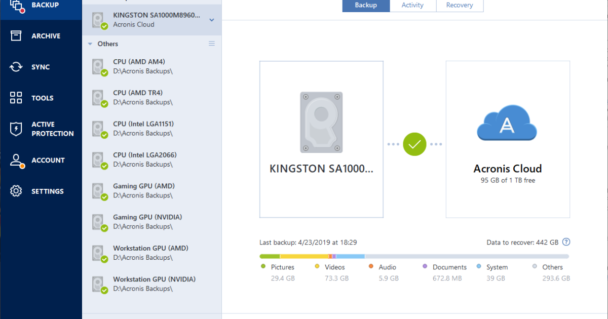Open the Others list options menu
Viewport: 608px width, 319px height.
click(212, 44)
